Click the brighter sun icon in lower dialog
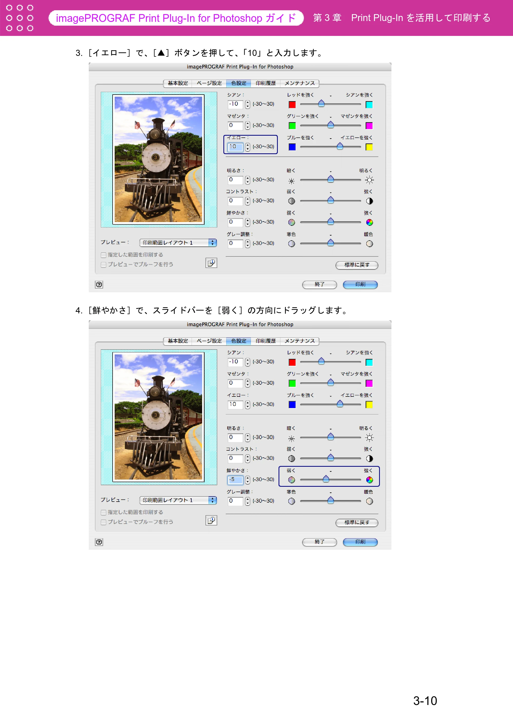The width and height of the screenshot is (513, 726). tap(369, 437)
